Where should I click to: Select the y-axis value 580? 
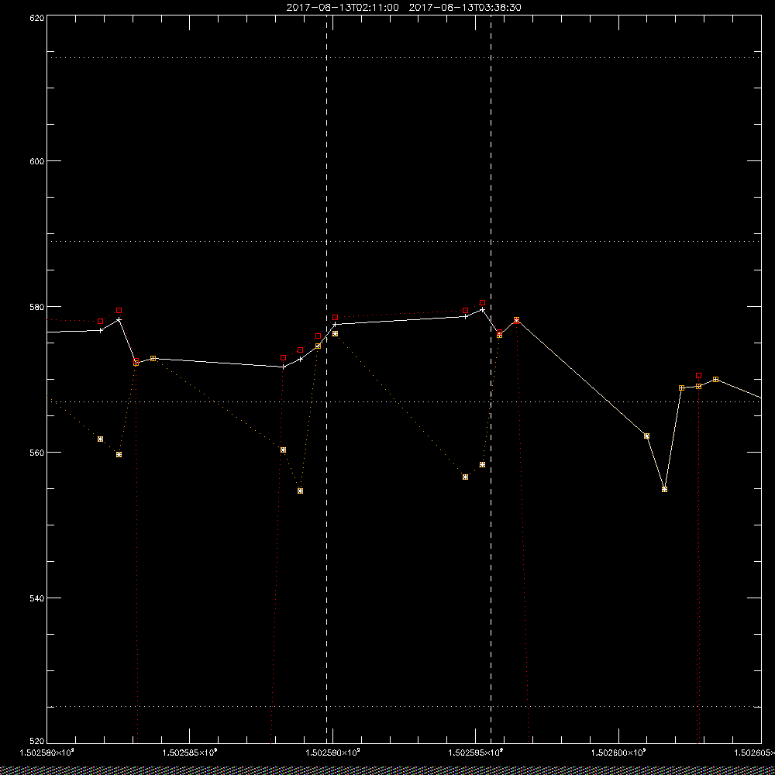[37, 306]
